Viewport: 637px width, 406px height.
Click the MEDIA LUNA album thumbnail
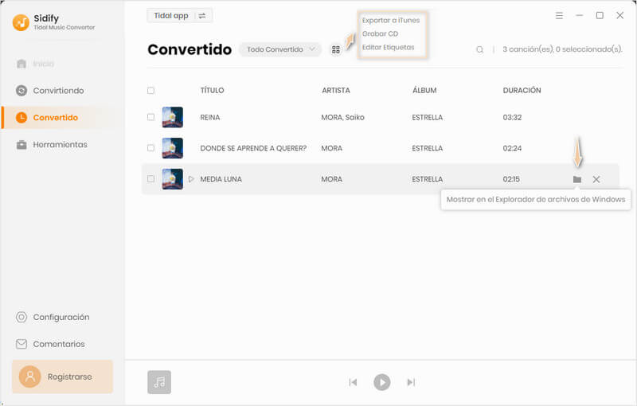172,179
